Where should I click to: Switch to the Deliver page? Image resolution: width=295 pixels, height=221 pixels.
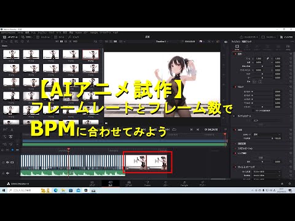[203, 184]
